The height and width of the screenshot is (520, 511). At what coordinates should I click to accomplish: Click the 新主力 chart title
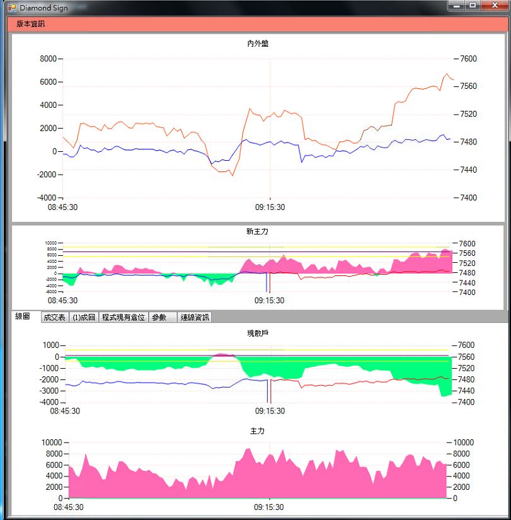pyautogui.click(x=257, y=231)
